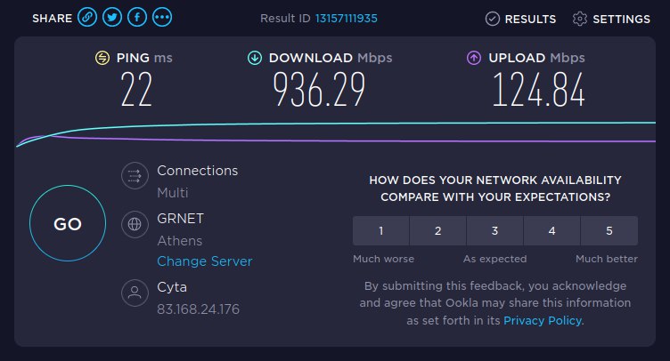This screenshot has height=361, width=670.
Task: Click the Cyta provider user icon
Action: (x=135, y=293)
